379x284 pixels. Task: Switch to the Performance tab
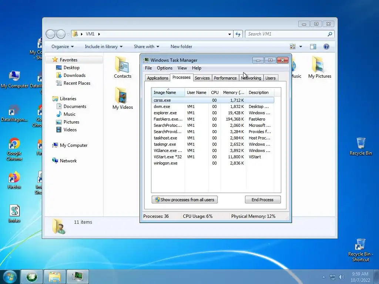(x=225, y=78)
